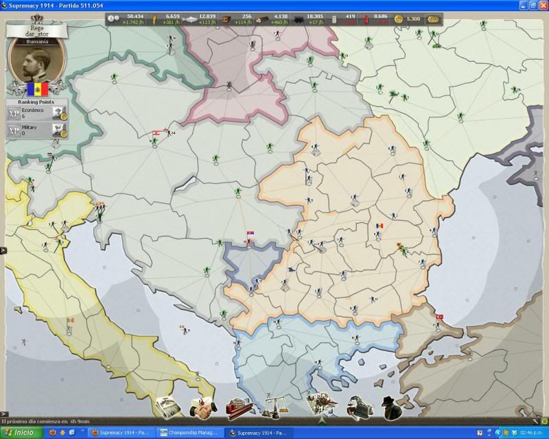Screen dimensions: 549x439
Task: Expand the upper left side panel arrow
Action: click(3, 250)
